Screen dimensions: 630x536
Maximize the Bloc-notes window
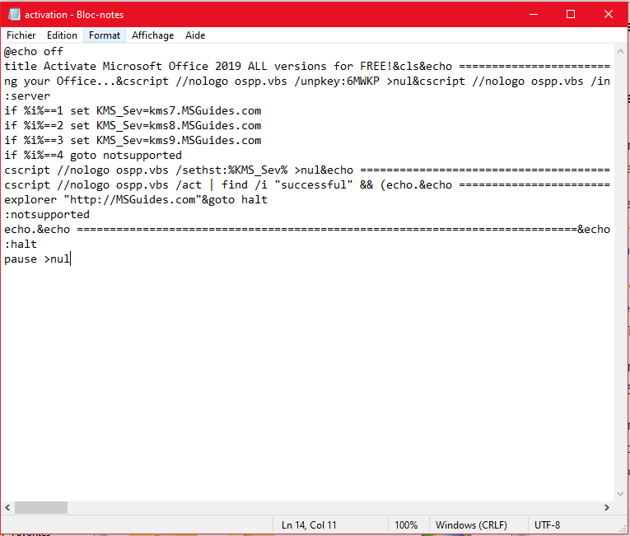(x=571, y=15)
